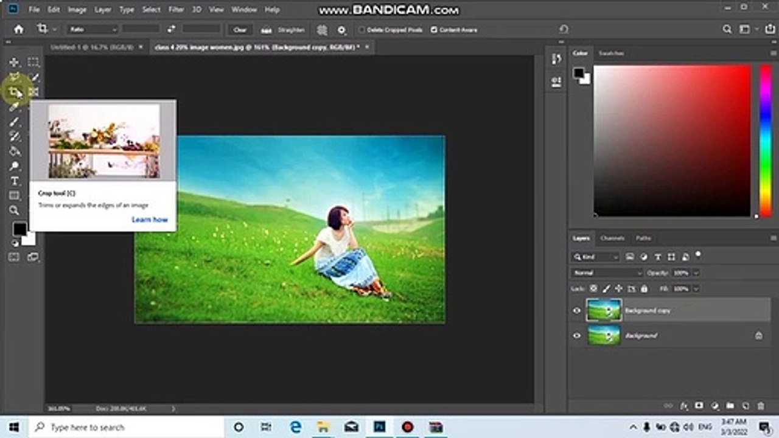The image size is (779, 438).
Task: Click the Learn how link
Action: click(150, 220)
